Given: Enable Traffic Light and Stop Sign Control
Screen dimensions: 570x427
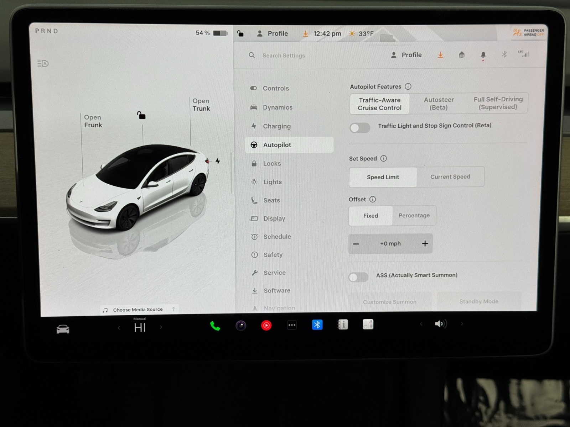Looking at the screenshot, I should [360, 128].
